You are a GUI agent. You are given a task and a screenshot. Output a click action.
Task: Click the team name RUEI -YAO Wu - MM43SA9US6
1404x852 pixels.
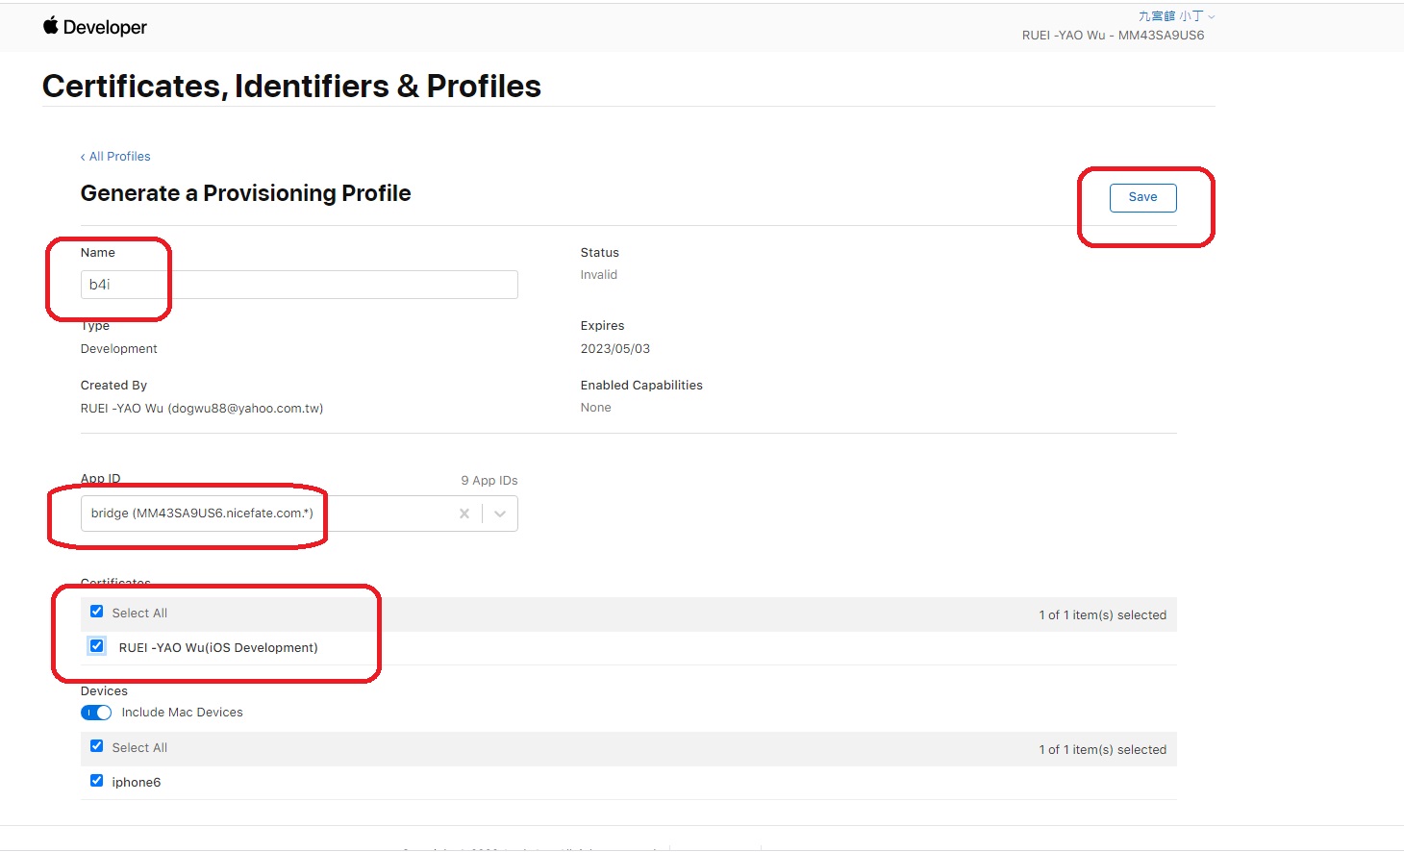pyautogui.click(x=1113, y=36)
